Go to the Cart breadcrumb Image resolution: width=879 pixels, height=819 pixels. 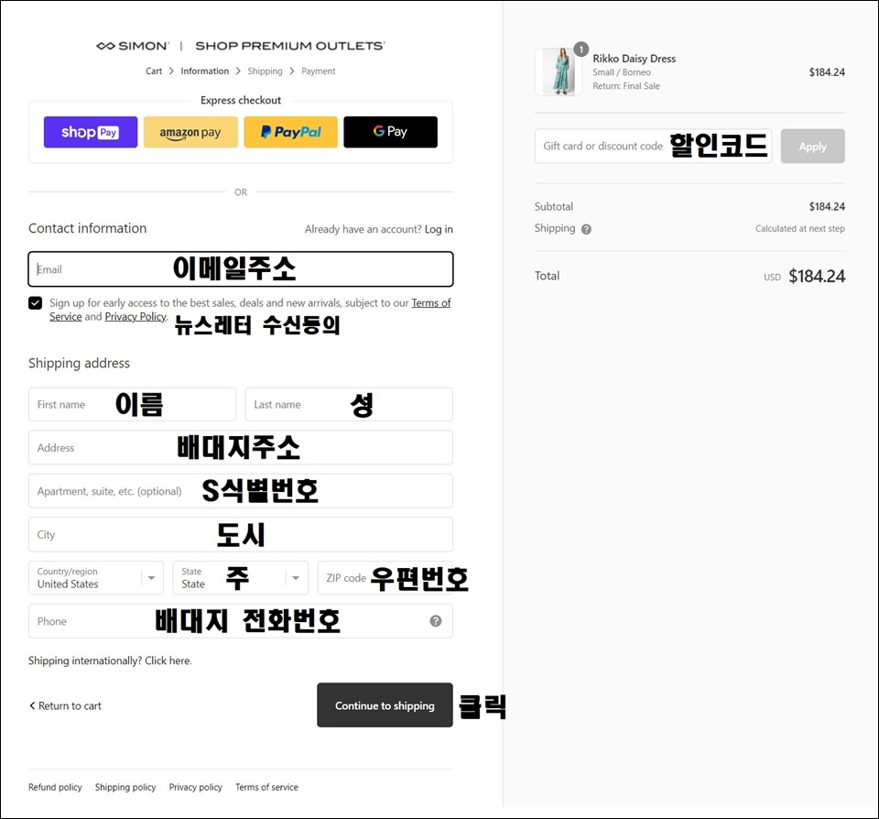point(154,71)
